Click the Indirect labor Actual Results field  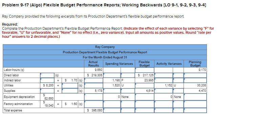point(93,80)
